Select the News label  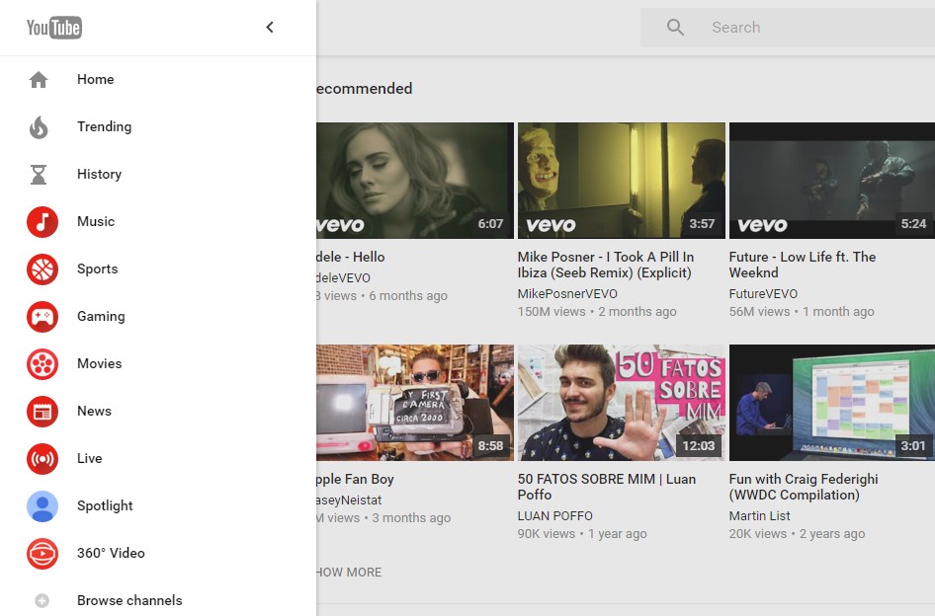click(94, 411)
